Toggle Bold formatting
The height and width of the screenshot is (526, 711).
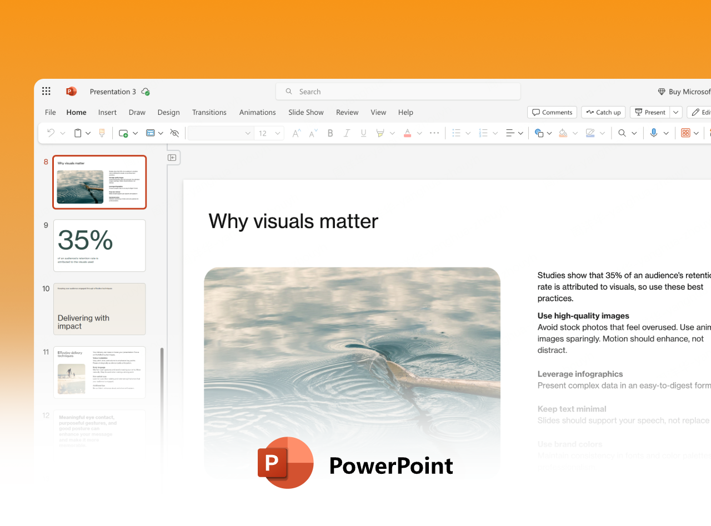[331, 133]
